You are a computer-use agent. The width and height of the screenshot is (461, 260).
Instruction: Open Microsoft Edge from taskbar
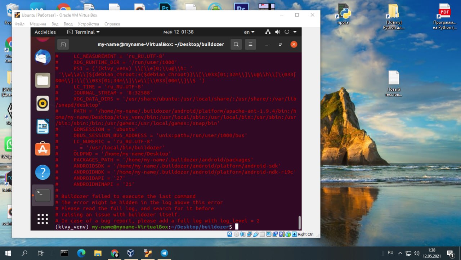[81, 253]
